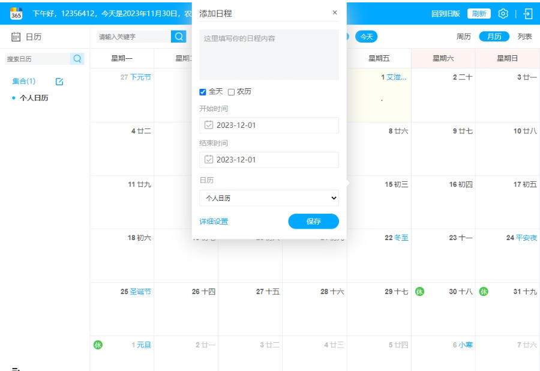Open settings gear icon in header

[x=503, y=13]
